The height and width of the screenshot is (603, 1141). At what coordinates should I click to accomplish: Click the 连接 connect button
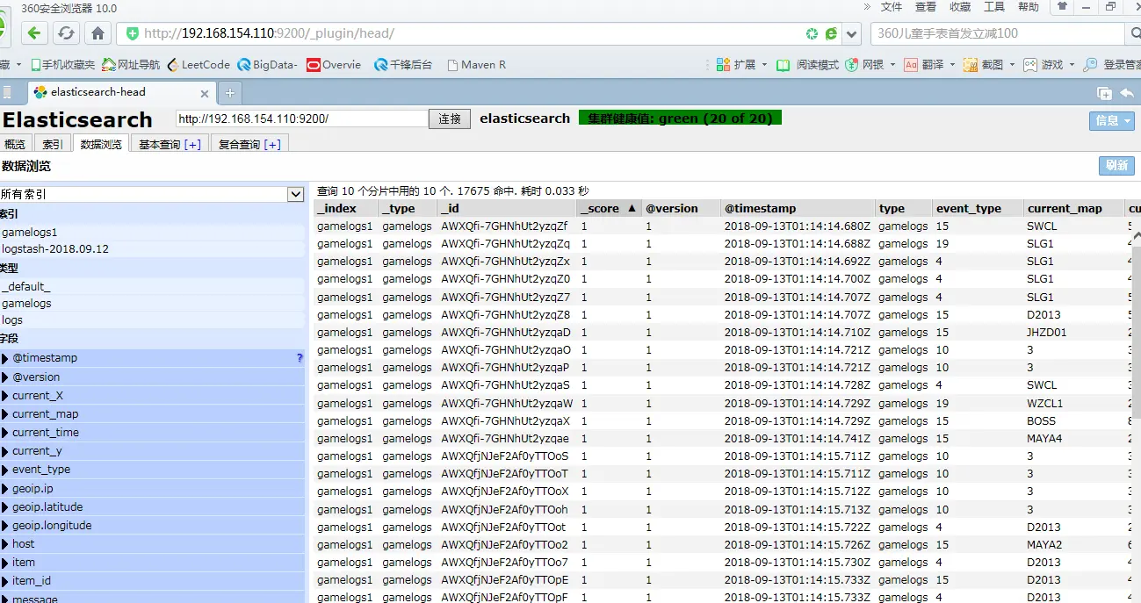[450, 118]
